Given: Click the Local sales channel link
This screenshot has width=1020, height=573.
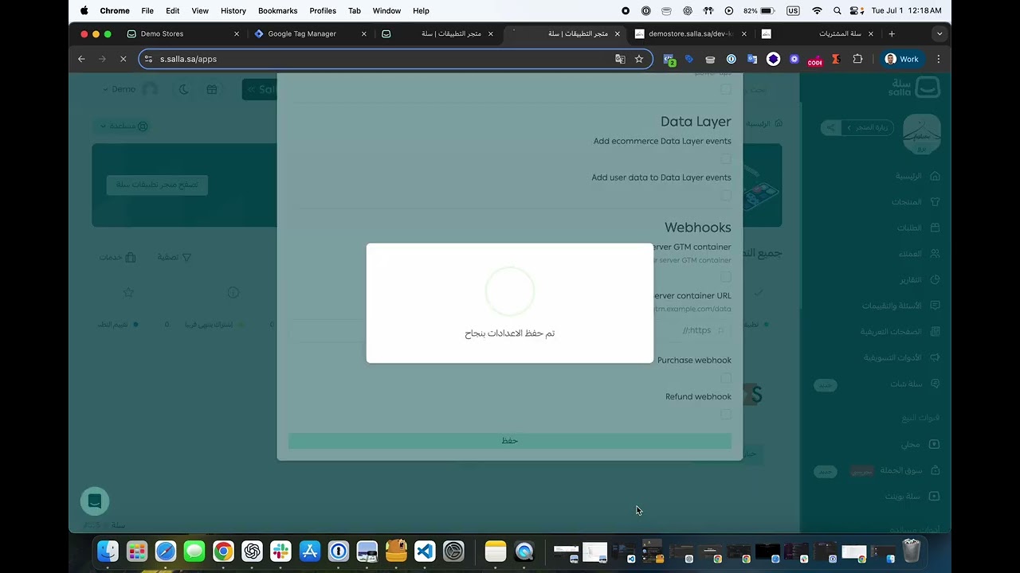Looking at the screenshot, I should click(x=910, y=444).
